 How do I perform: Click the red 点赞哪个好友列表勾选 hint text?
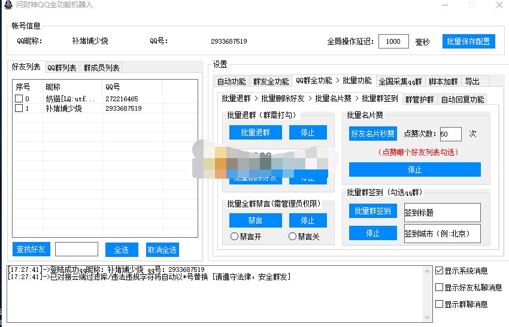click(x=418, y=152)
